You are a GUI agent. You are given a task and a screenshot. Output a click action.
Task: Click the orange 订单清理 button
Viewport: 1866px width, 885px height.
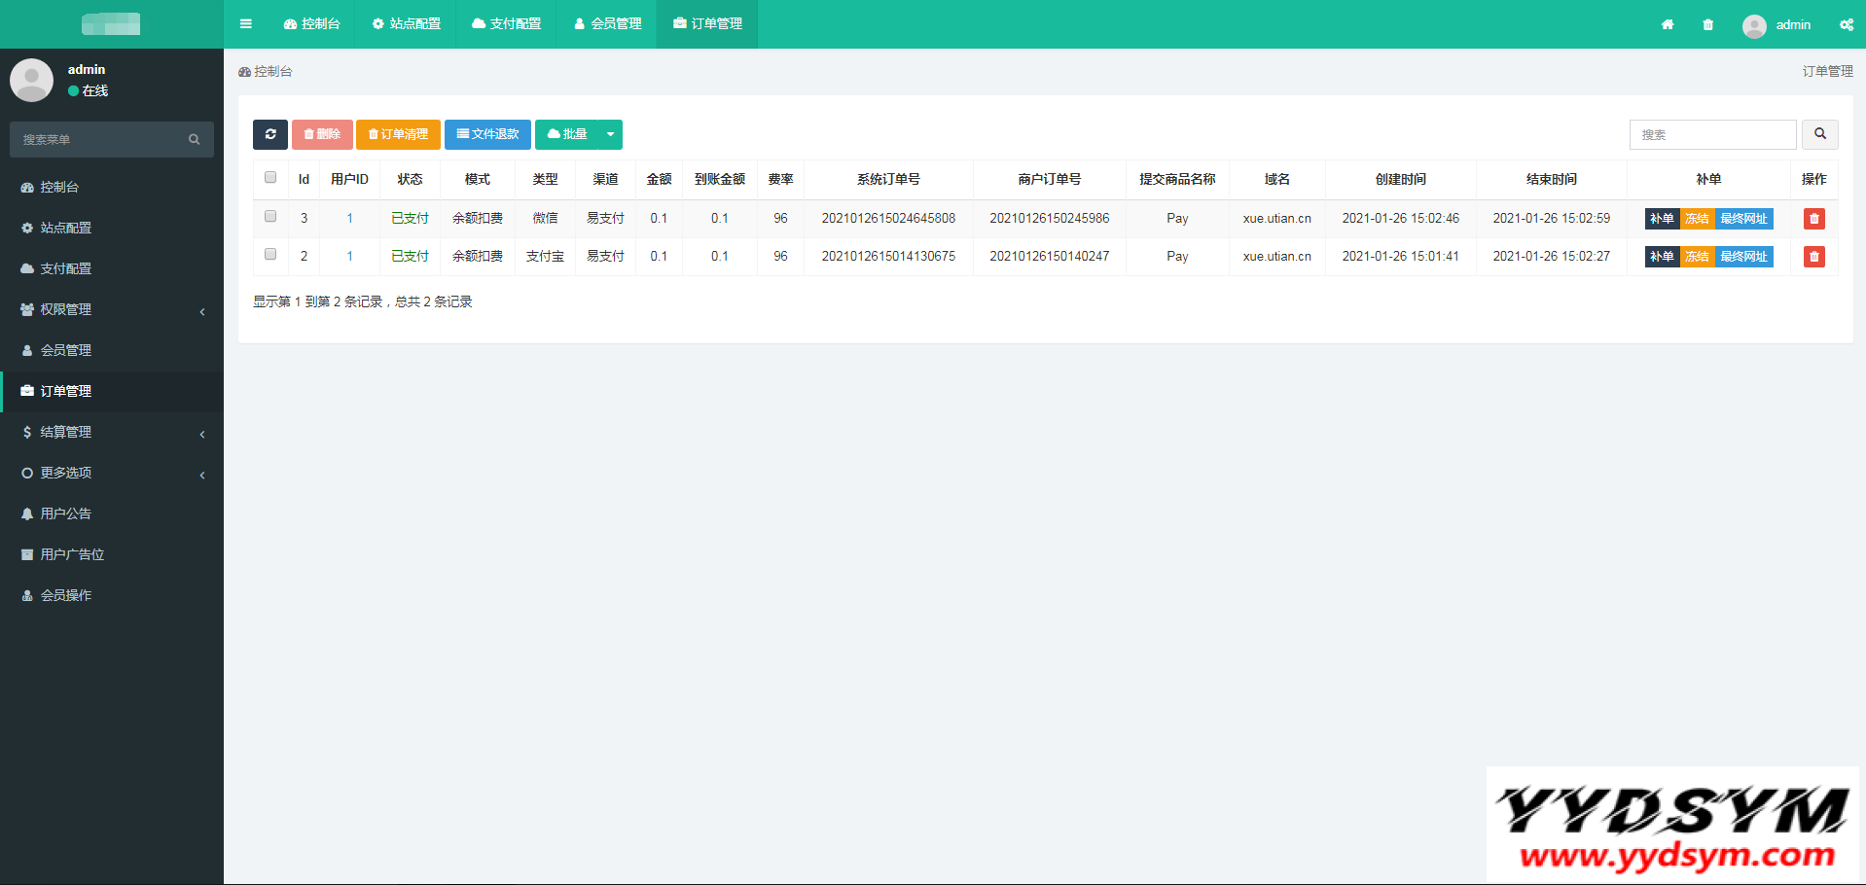[x=398, y=134]
